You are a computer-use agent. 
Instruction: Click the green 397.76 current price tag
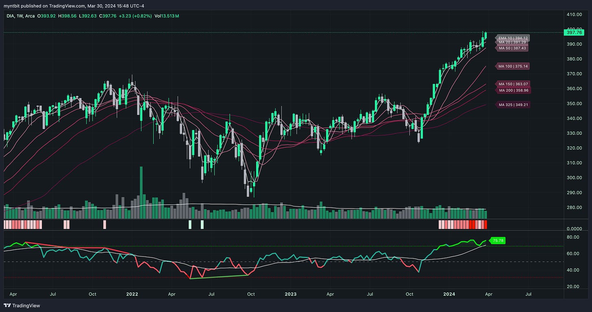(575, 32)
